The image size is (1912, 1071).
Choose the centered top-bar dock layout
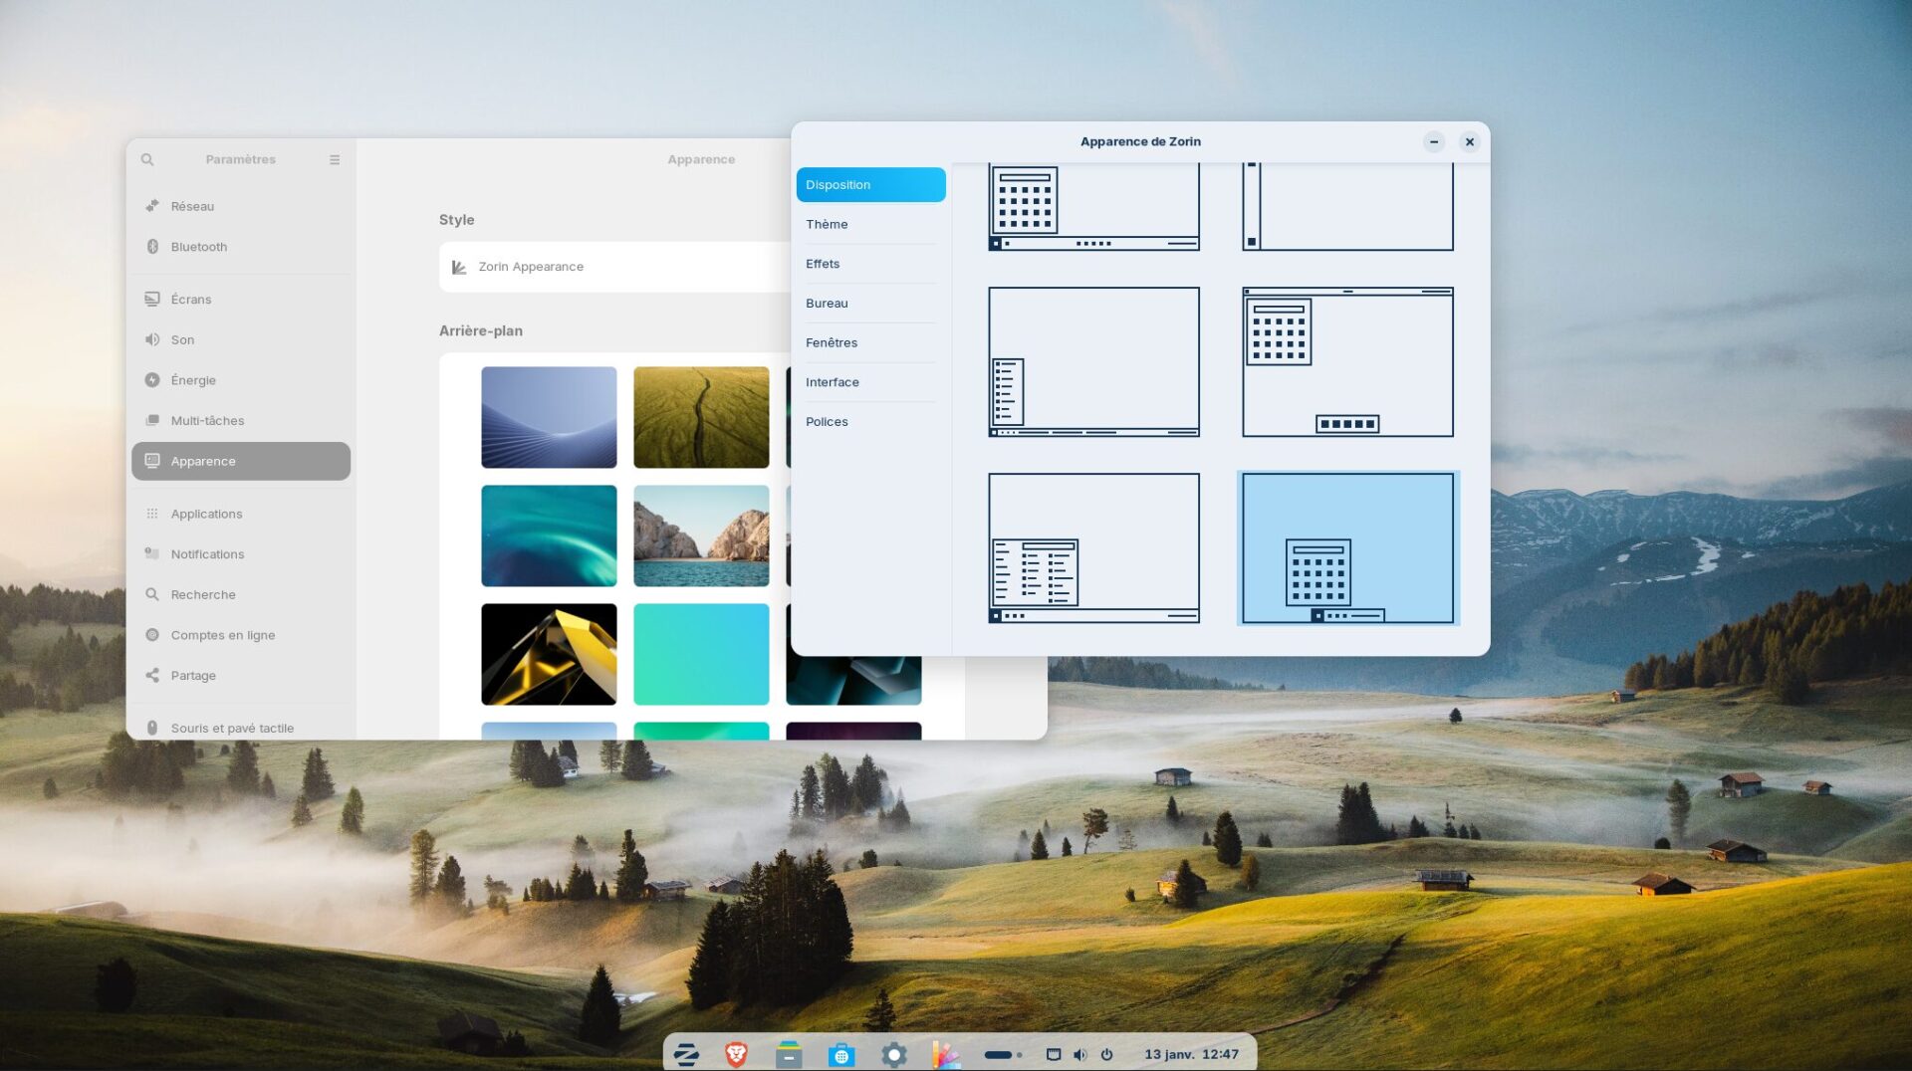pyautogui.click(x=1347, y=362)
